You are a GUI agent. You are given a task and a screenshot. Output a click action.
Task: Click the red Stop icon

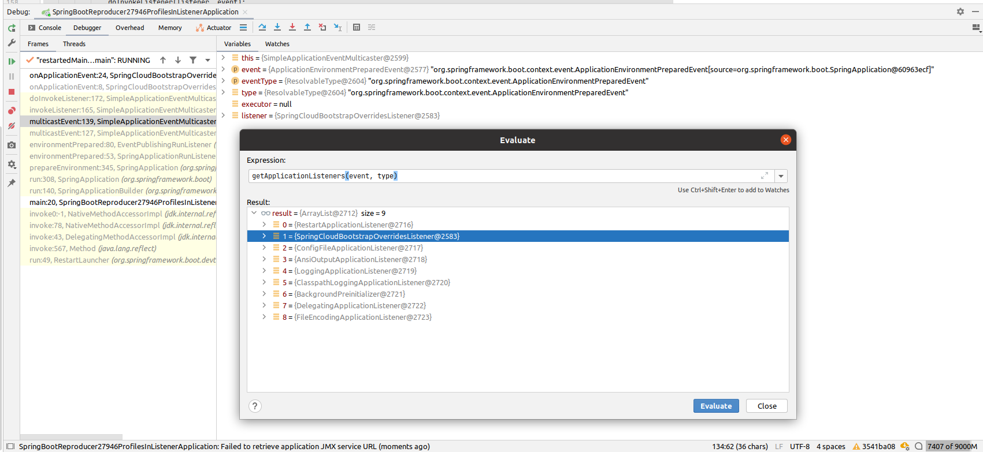click(x=12, y=92)
